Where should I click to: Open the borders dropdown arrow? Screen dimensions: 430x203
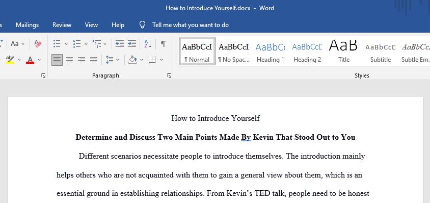161,60
